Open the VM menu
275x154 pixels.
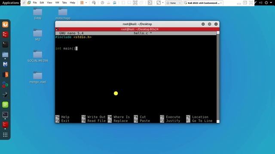click(57, 3)
